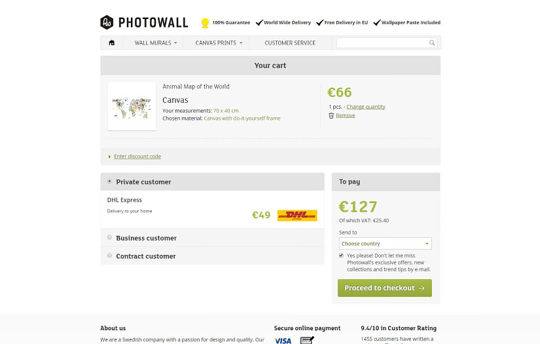
Task: Select the Private customer option
Action: (x=109, y=182)
